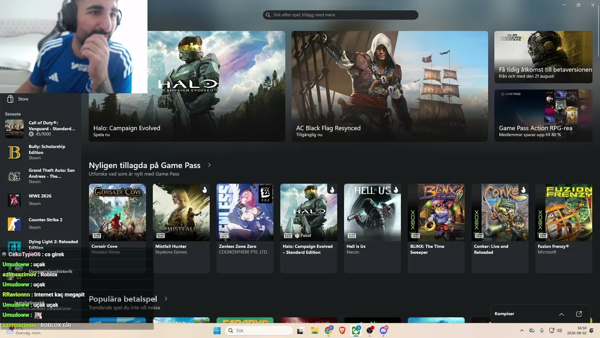Collapse the Kompisar panel chevron
Screen dimensions: 600x338
pos(562,314)
